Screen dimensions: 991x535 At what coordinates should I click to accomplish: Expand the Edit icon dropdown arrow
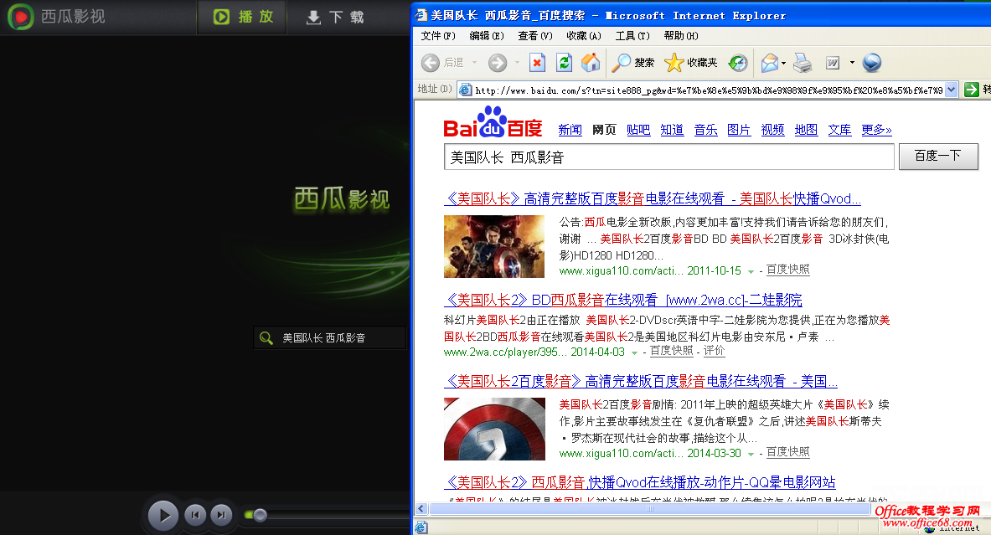[x=852, y=63]
